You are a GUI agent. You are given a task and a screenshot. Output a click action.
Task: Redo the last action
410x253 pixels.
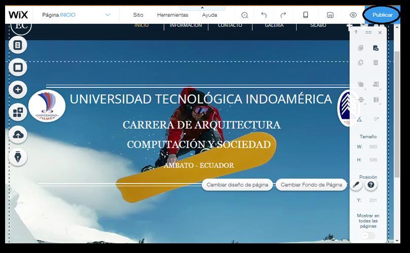click(x=283, y=15)
